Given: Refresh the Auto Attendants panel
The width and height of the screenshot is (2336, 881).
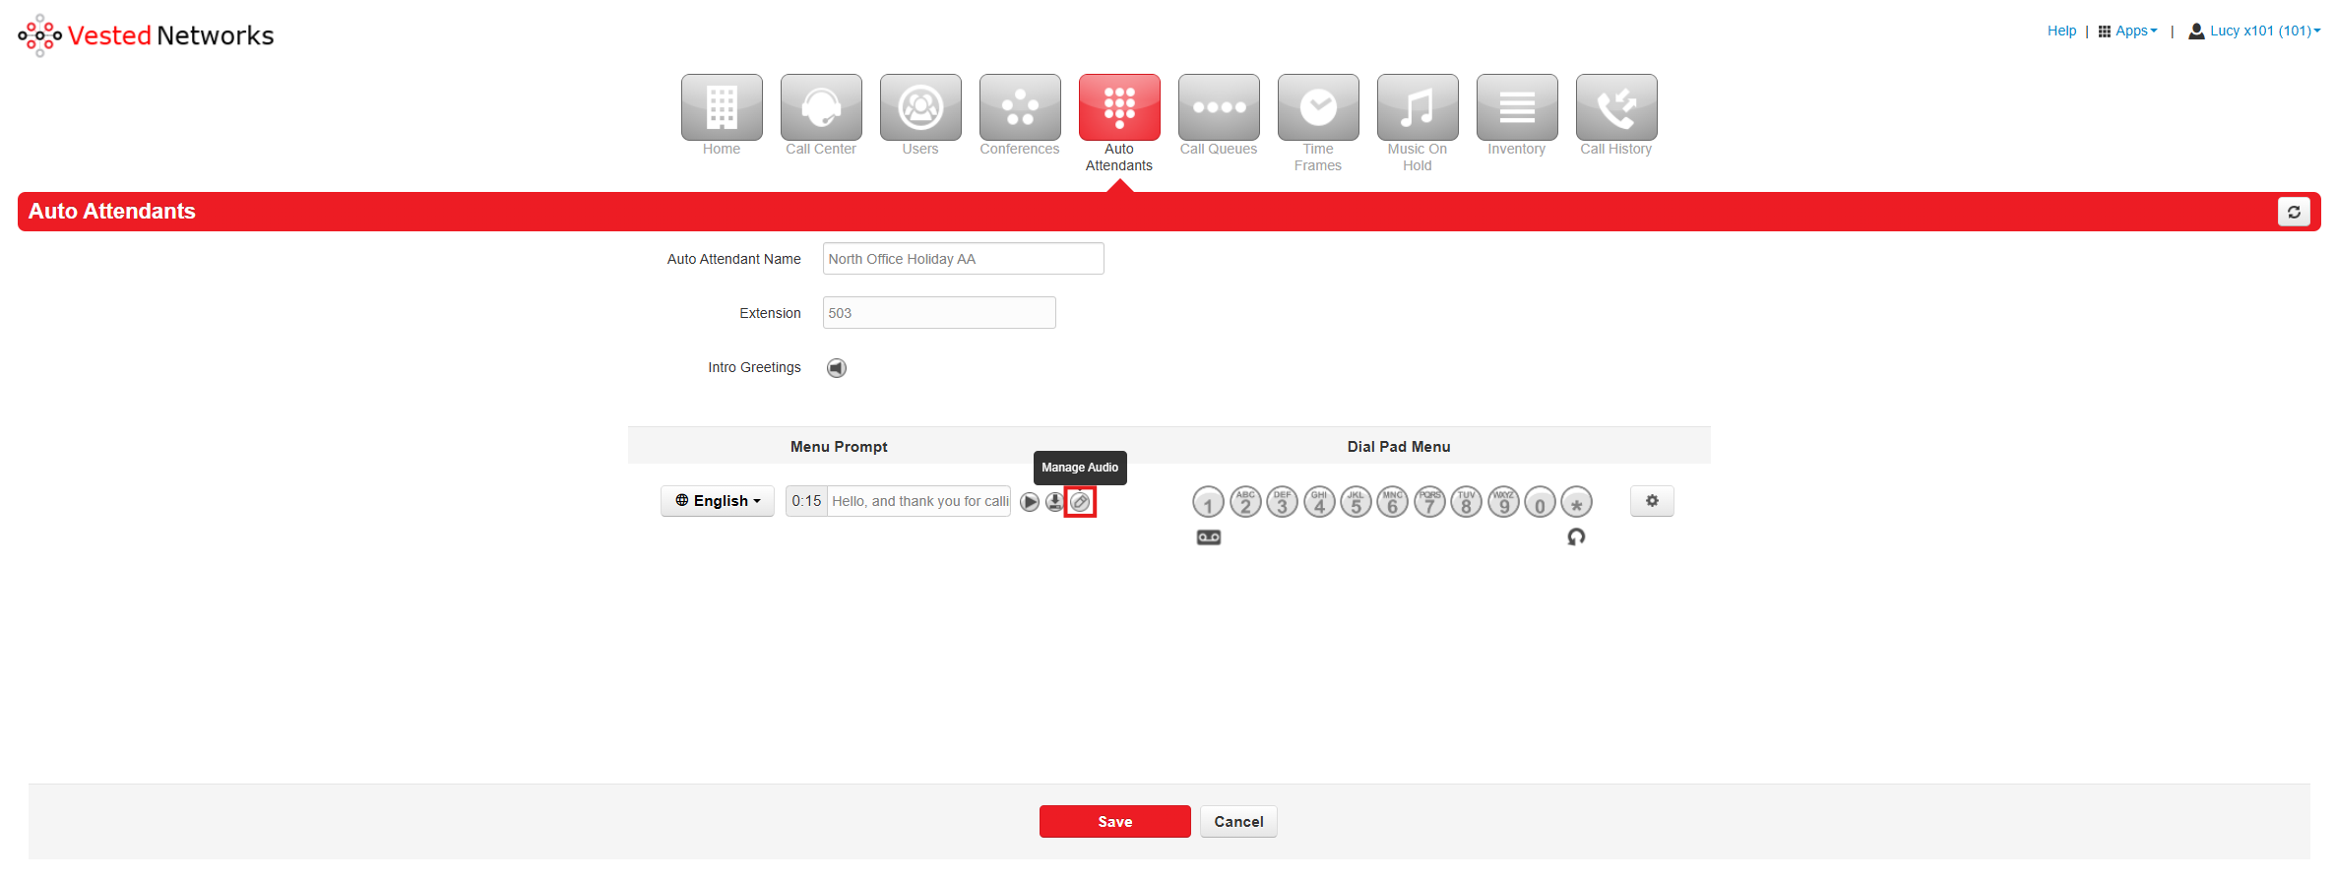Looking at the screenshot, I should point(2294,212).
